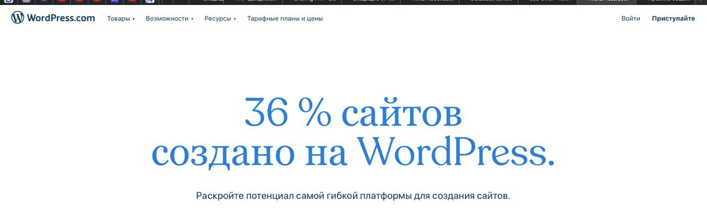Open Тарифные планы и цены page
This screenshot has height=221, width=707.
285,18
